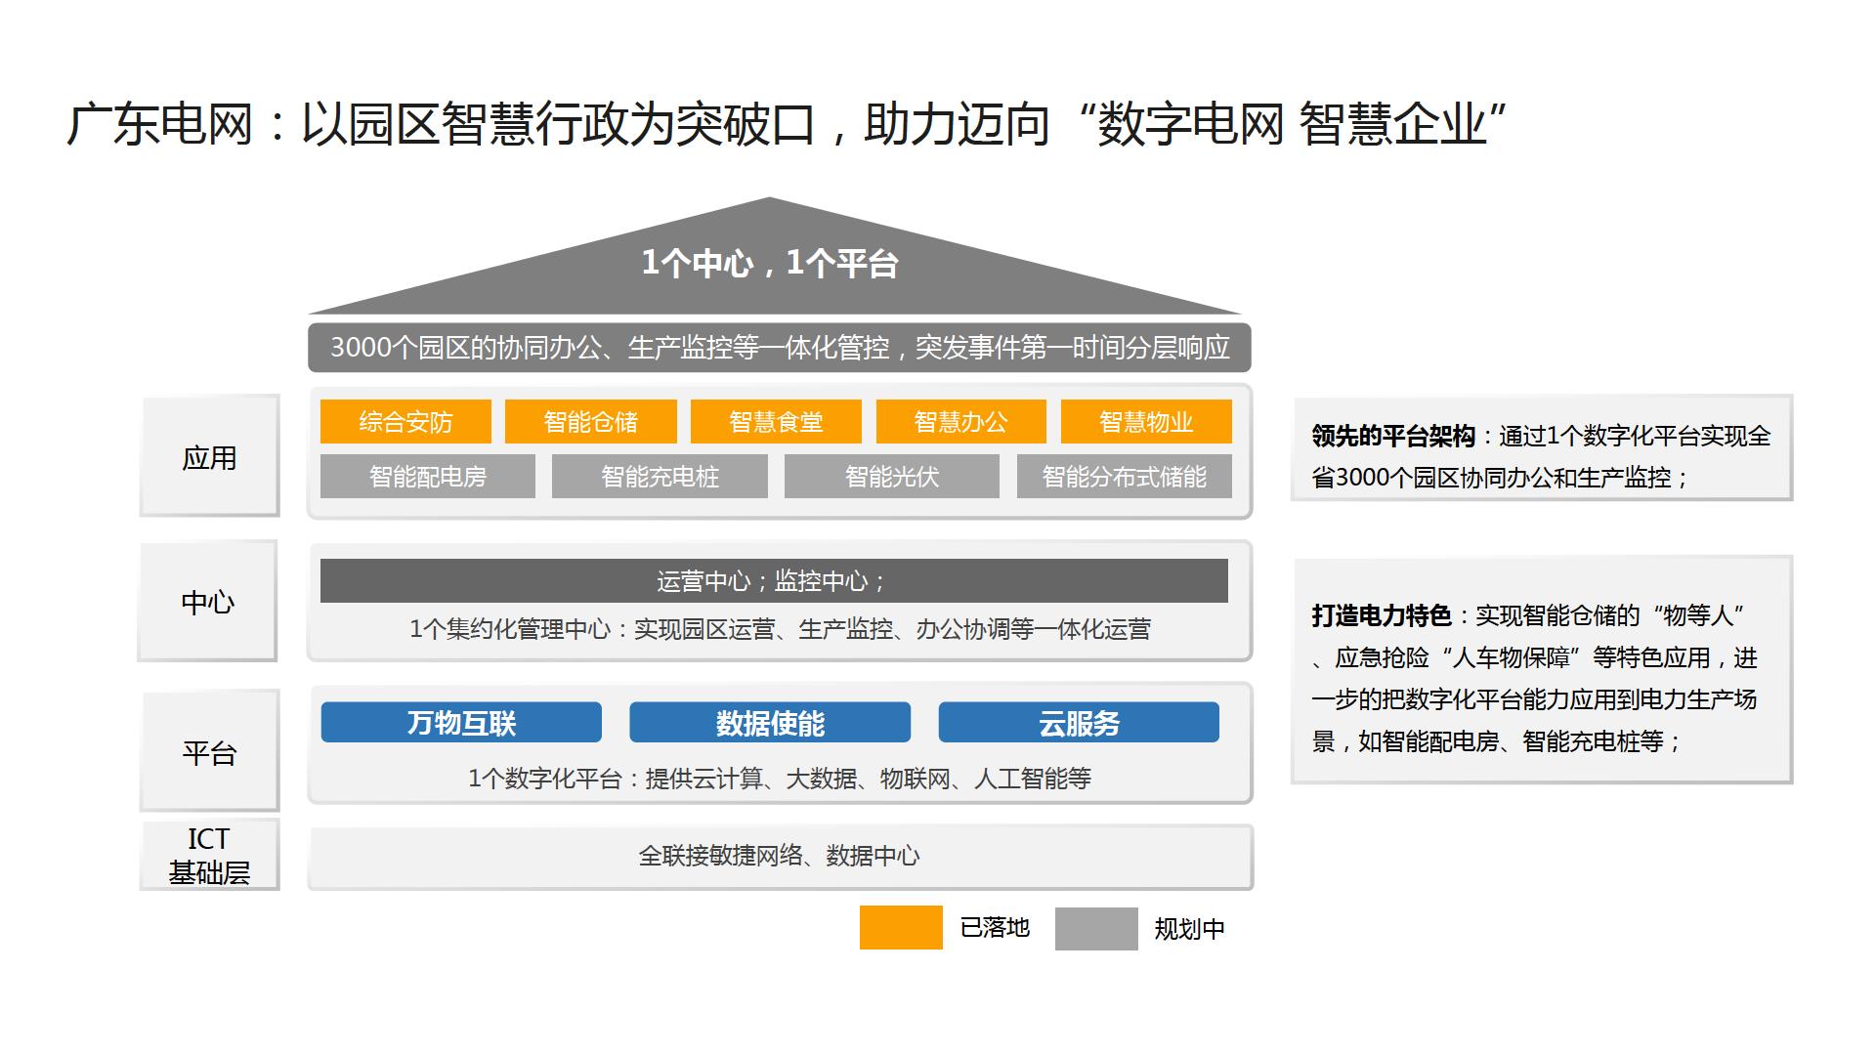1876x1055 pixels.
Task: Select the 中心 layer label box
Action: click(x=208, y=602)
